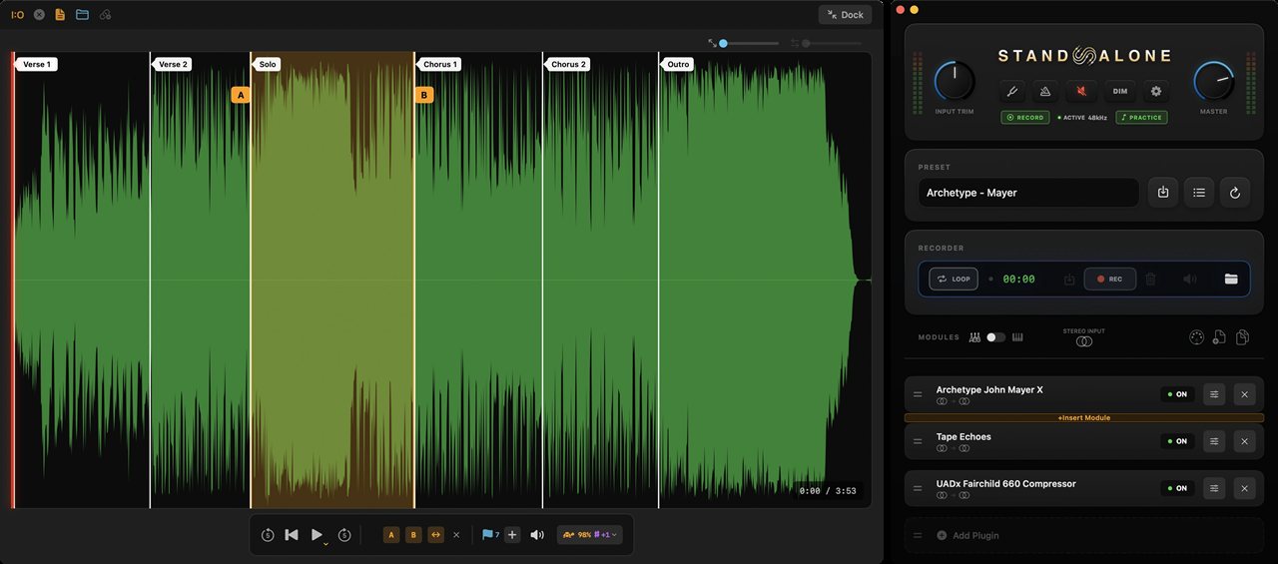The width and height of the screenshot is (1278, 564).
Task: Open Archetype John Mayer X parameter sliders
Action: (1214, 394)
